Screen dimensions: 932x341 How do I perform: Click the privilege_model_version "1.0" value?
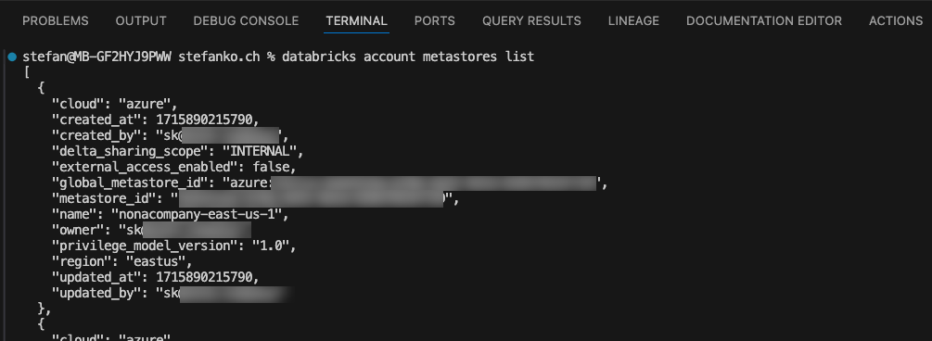coord(271,246)
